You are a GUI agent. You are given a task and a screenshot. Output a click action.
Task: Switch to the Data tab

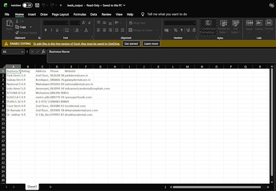click(x=94, y=15)
